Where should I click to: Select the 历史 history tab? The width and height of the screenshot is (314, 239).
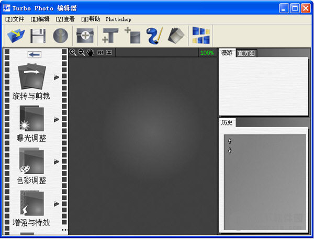pyautogui.click(x=227, y=122)
